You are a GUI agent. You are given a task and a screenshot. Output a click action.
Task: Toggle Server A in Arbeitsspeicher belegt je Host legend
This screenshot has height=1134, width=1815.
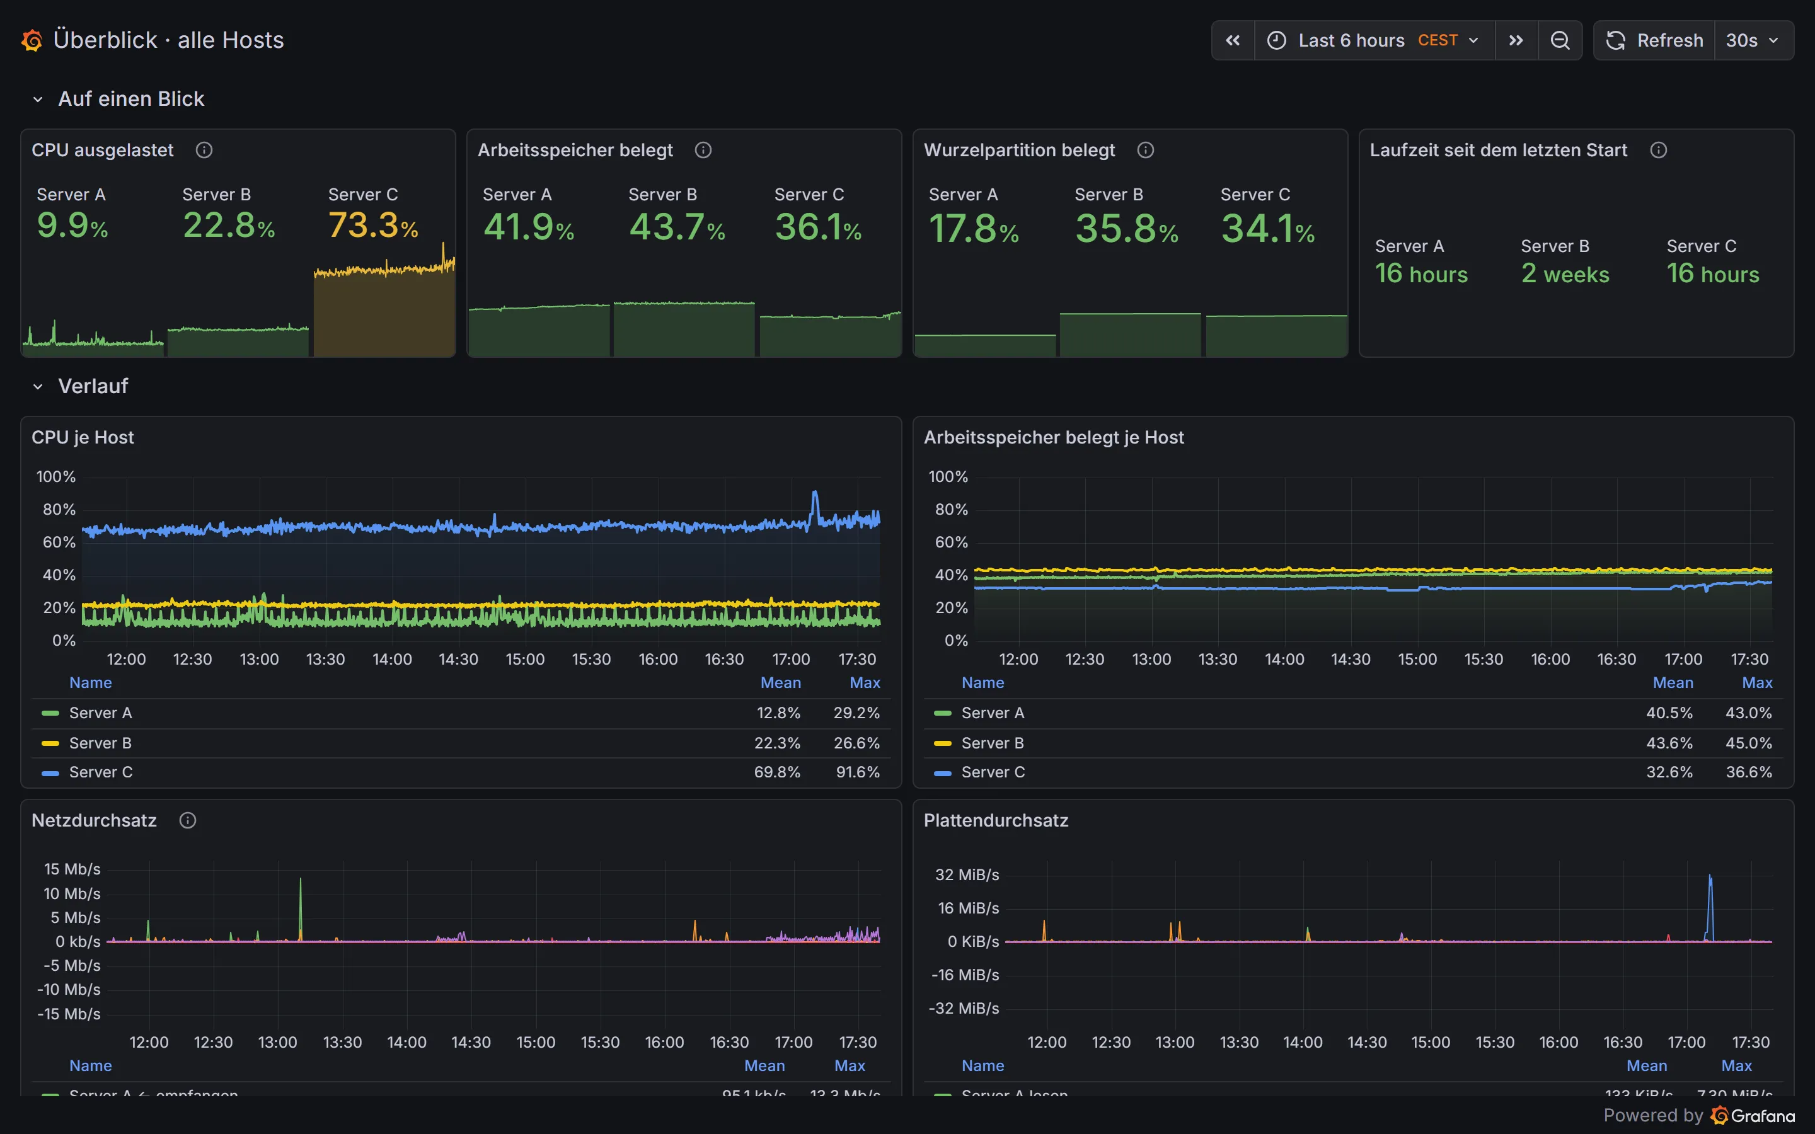tap(993, 713)
